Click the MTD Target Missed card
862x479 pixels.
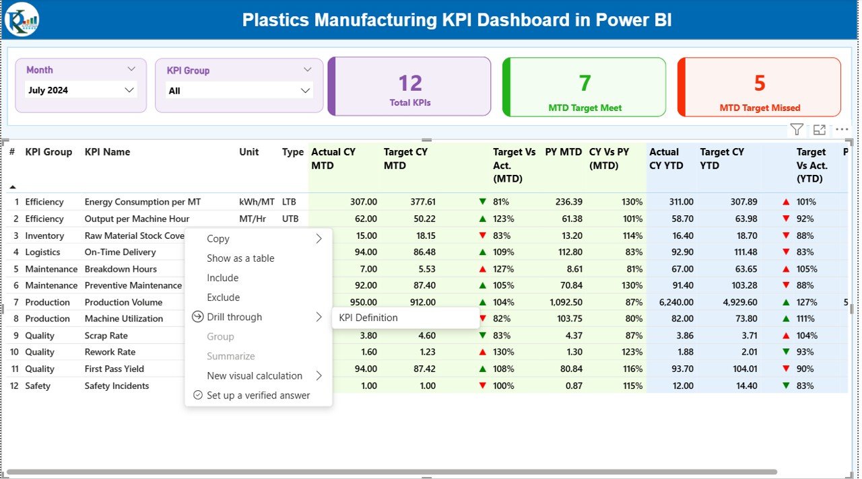pos(760,87)
